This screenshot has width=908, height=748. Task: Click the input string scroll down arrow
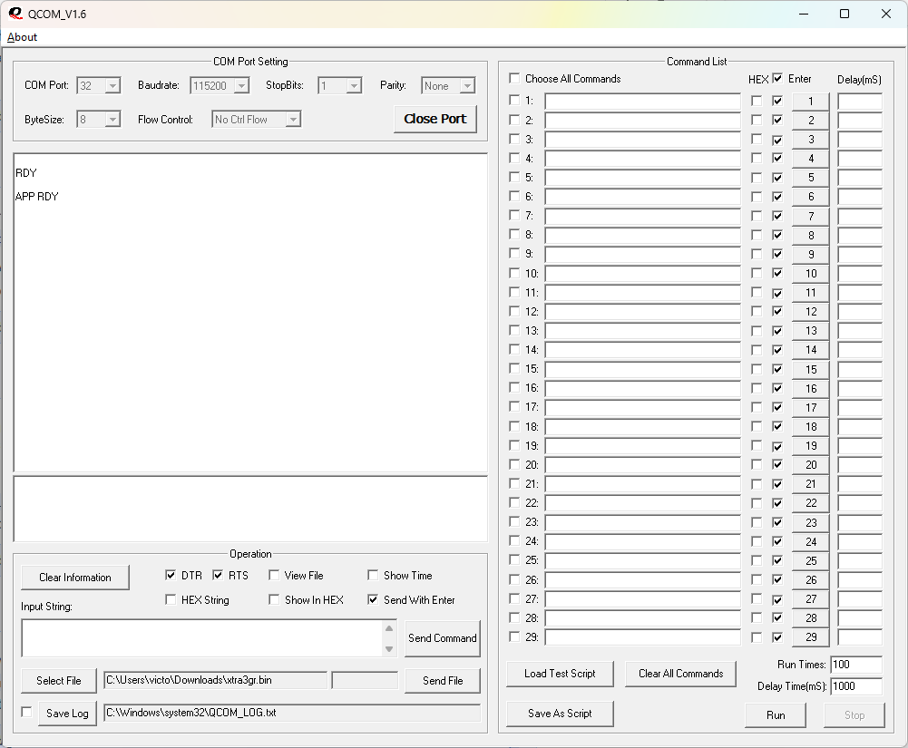point(389,648)
